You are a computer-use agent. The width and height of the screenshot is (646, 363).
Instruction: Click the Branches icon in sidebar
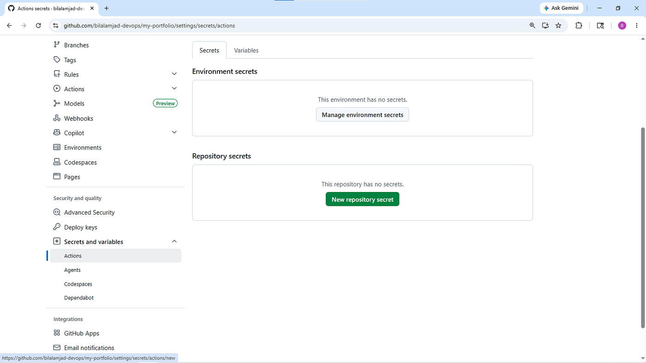point(57,45)
